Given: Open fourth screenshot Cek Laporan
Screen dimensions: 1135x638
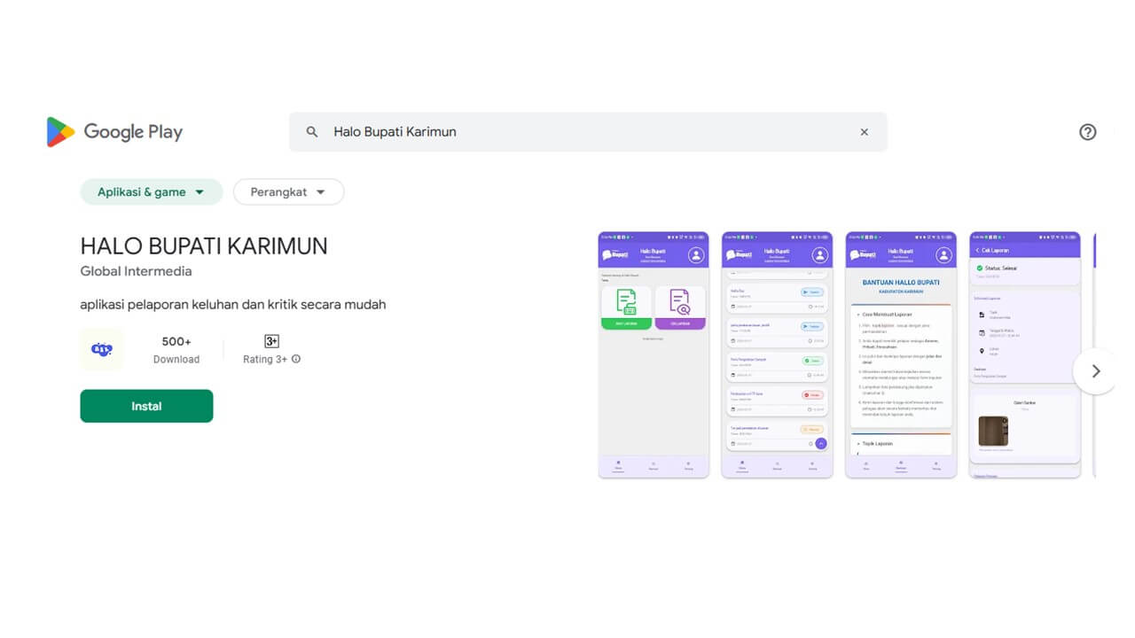Looking at the screenshot, I should coord(1025,354).
